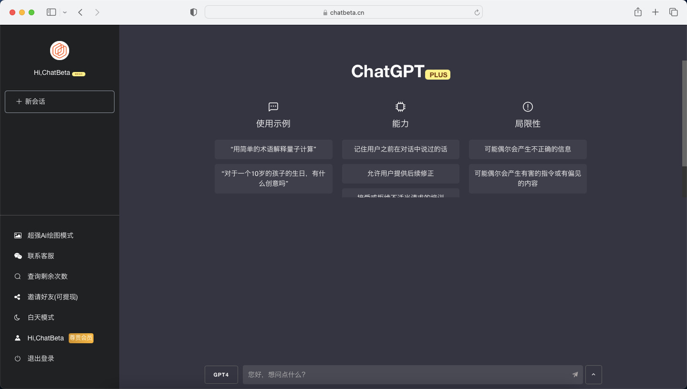The width and height of the screenshot is (687, 389).
Task: Select the quantum computing example prompt
Action: coord(273,149)
